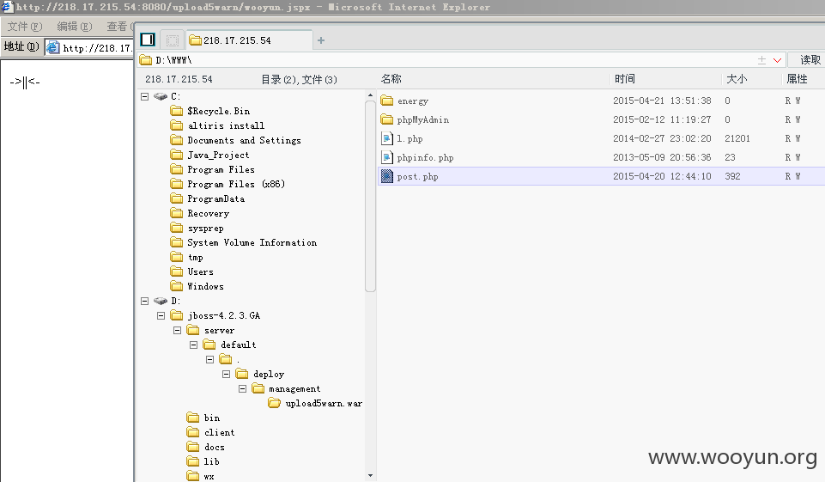Select the docs folder in tree
The image size is (825, 482).
214,447
